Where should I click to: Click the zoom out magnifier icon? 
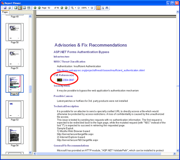79,8
